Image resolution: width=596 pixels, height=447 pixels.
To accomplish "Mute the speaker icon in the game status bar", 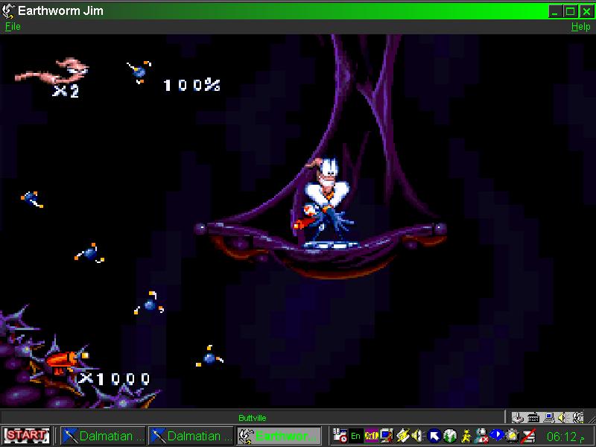I will [x=563, y=417].
